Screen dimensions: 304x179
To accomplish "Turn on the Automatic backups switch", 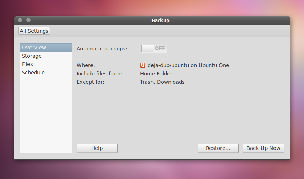I will point(154,49).
